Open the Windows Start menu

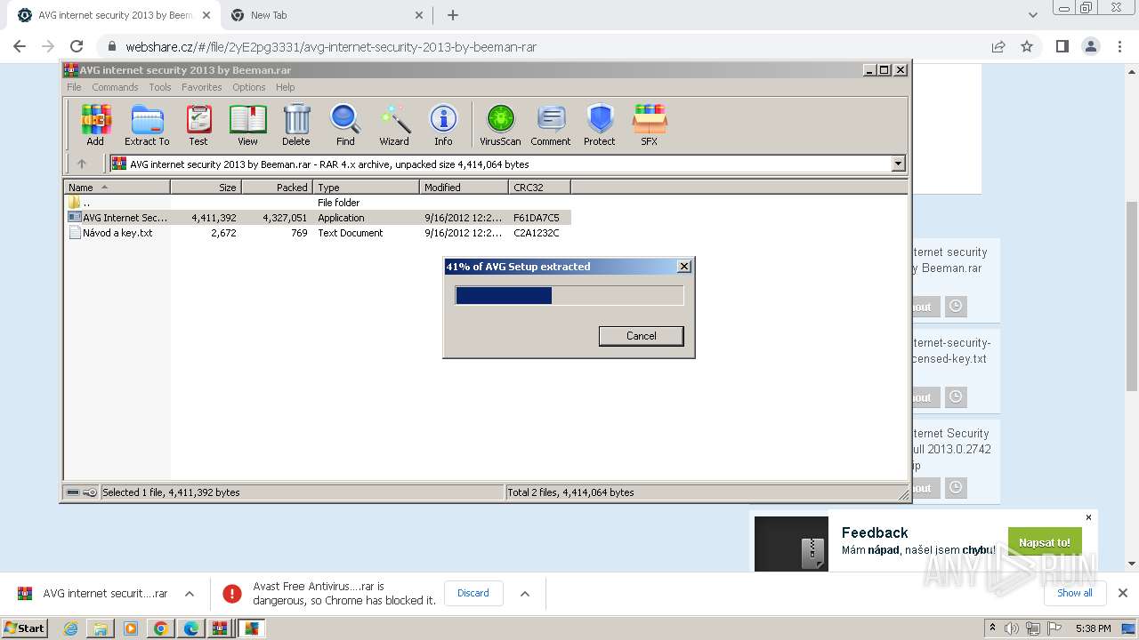[x=25, y=628]
